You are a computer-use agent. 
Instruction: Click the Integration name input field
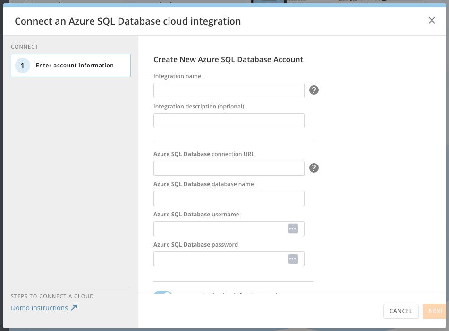click(229, 90)
